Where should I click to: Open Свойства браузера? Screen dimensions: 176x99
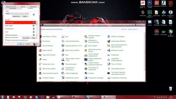(x=70, y=73)
